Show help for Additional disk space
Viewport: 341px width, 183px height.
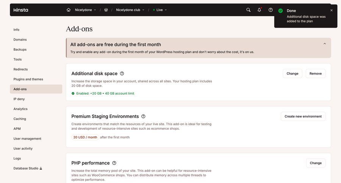[x=122, y=73]
